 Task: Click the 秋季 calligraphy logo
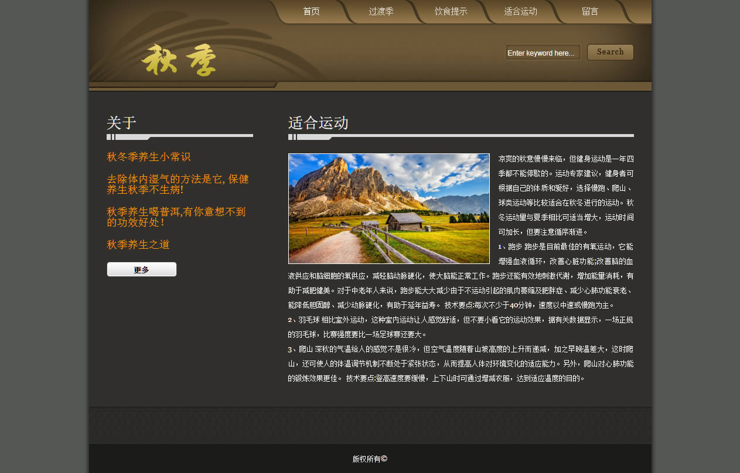[x=179, y=60]
